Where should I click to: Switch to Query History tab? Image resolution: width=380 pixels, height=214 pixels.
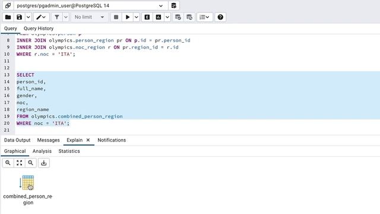(39, 29)
